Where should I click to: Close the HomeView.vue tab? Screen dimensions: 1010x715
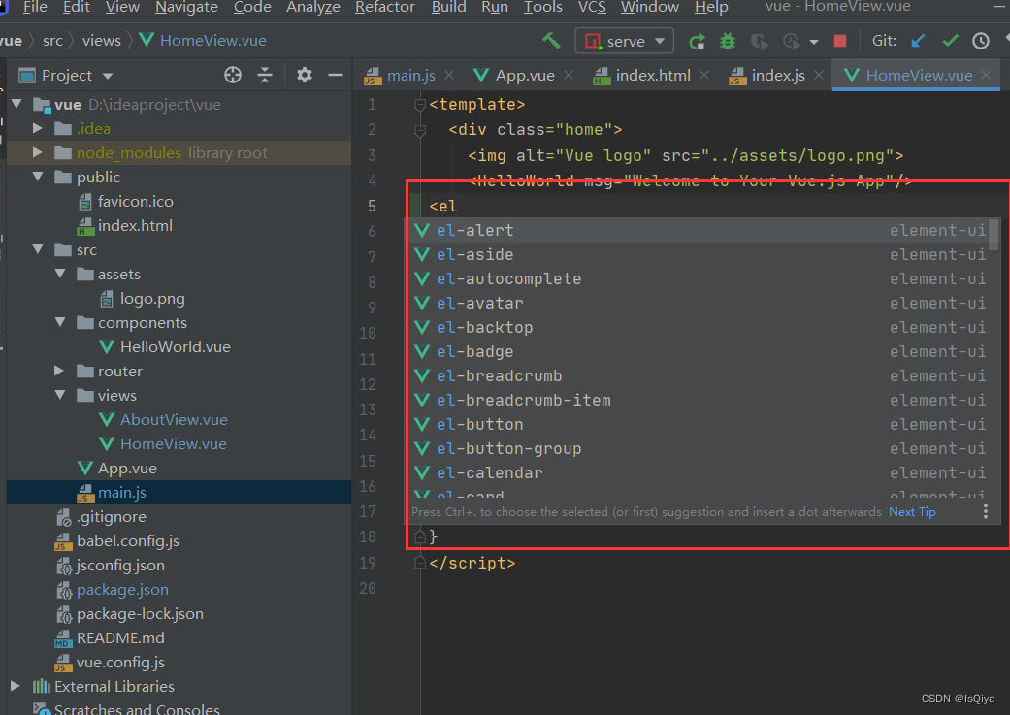(x=986, y=76)
